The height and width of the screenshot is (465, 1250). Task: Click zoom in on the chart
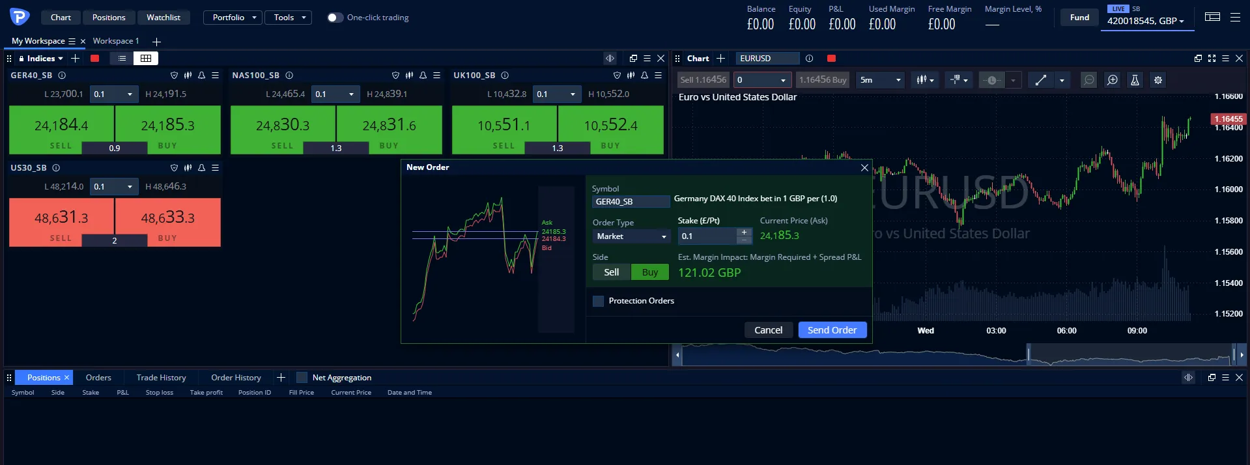point(1113,80)
